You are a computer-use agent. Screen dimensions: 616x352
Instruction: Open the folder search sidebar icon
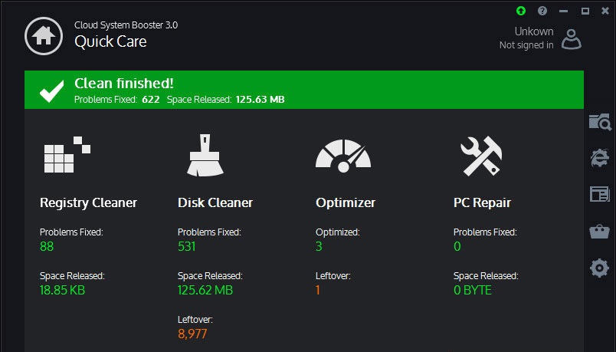pos(600,122)
